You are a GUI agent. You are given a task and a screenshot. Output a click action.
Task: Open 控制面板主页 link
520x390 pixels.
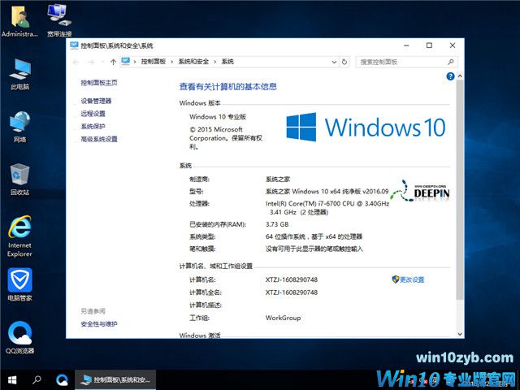tap(99, 83)
